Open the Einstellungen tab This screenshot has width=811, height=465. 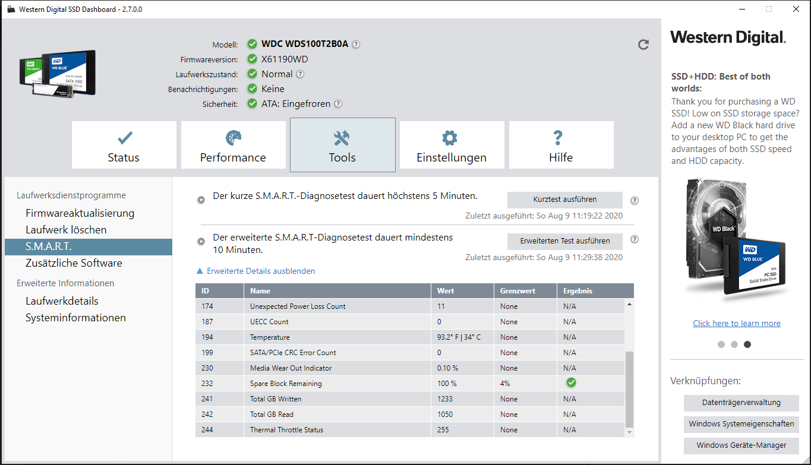click(452, 145)
